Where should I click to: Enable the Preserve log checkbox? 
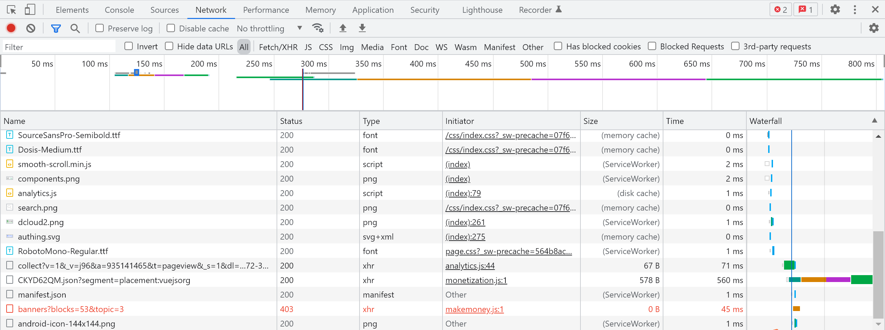pyautogui.click(x=100, y=28)
